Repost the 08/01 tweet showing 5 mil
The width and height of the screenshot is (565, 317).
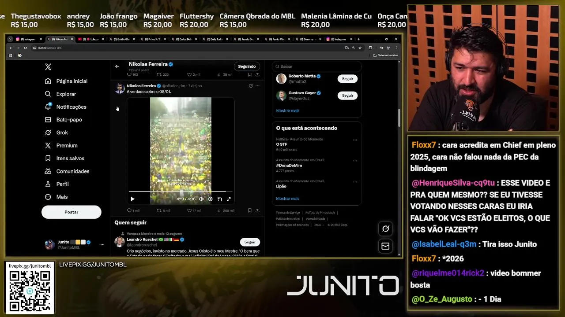pyautogui.click(x=163, y=210)
